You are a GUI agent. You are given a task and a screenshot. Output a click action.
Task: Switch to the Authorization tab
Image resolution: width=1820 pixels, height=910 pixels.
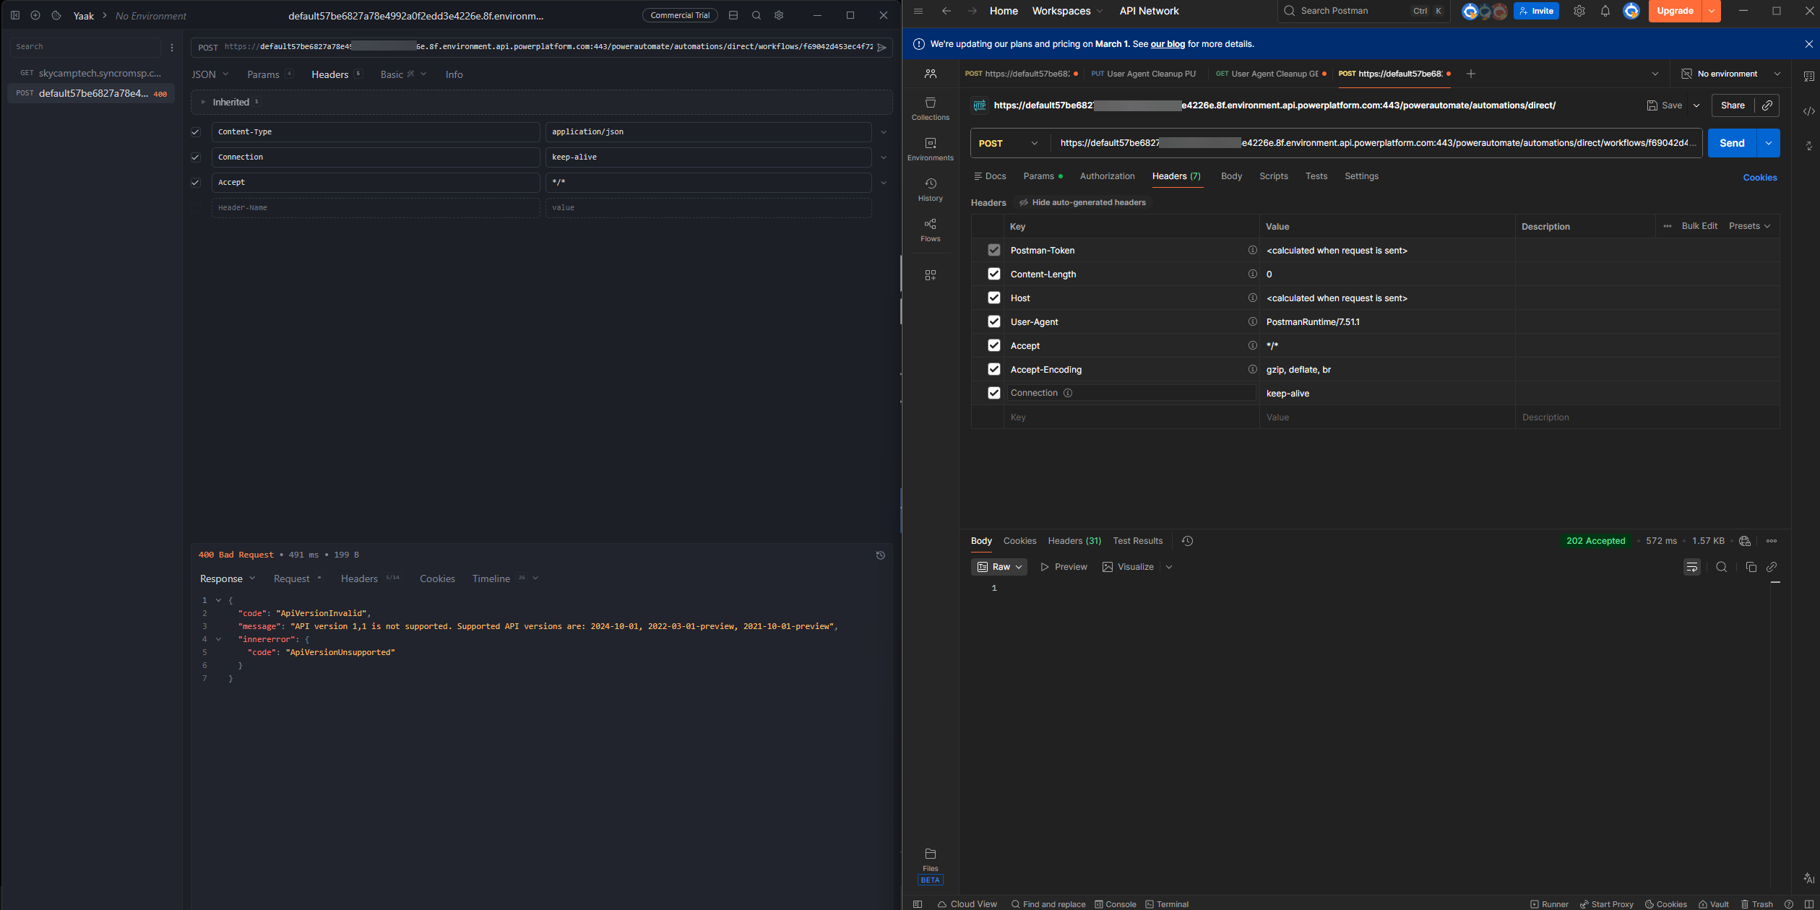coord(1107,176)
